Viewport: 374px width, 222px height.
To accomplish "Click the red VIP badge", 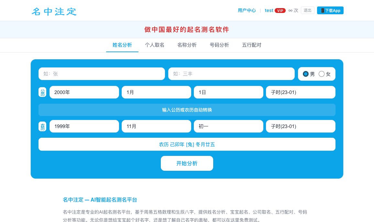I will coord(280,10).
